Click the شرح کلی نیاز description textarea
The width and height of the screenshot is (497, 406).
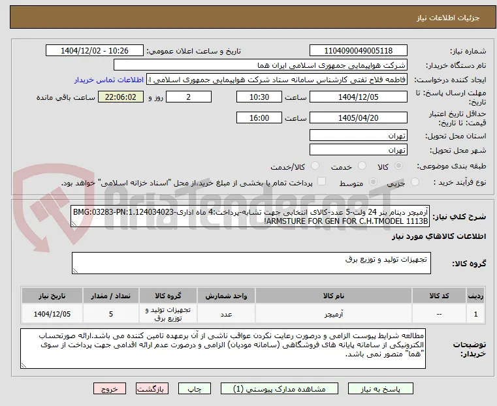(250, 216)
